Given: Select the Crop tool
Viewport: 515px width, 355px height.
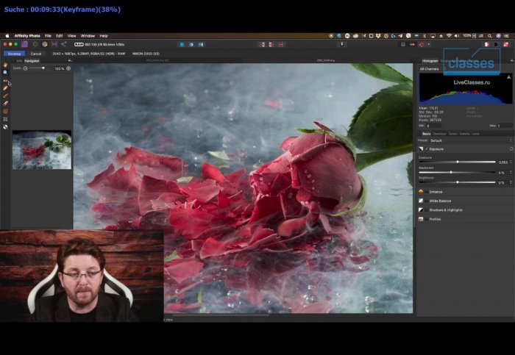Looking at the screenshot, I should (6, 118).
